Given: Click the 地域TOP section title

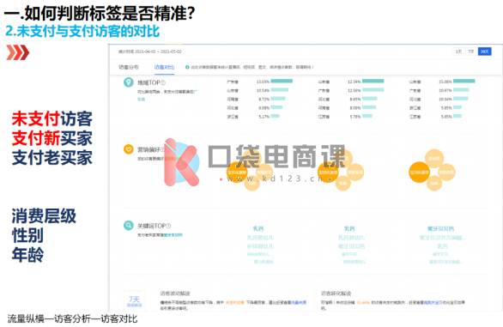Looking at the screenshot, I should click(x=148, y=82).
